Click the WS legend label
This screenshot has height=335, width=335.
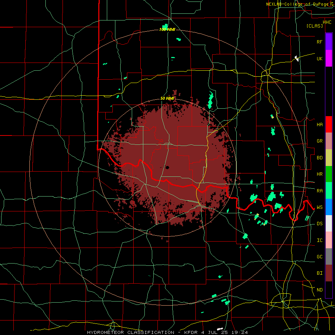pos(319,207)
